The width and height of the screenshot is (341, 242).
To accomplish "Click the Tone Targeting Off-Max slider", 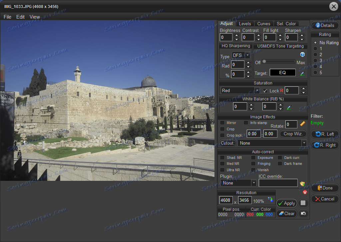I will coord(279,61).
